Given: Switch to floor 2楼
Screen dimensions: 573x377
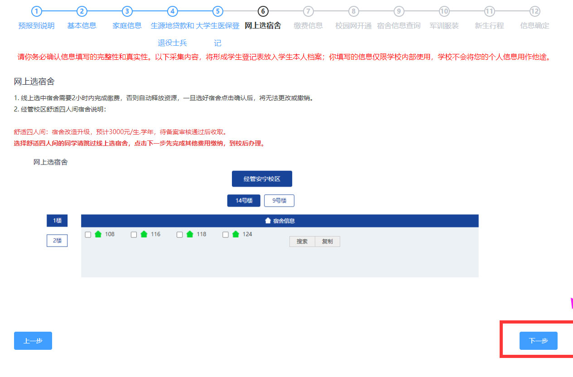Looking at the screenshot, I should pyautogui.click(x=57, y=241).
